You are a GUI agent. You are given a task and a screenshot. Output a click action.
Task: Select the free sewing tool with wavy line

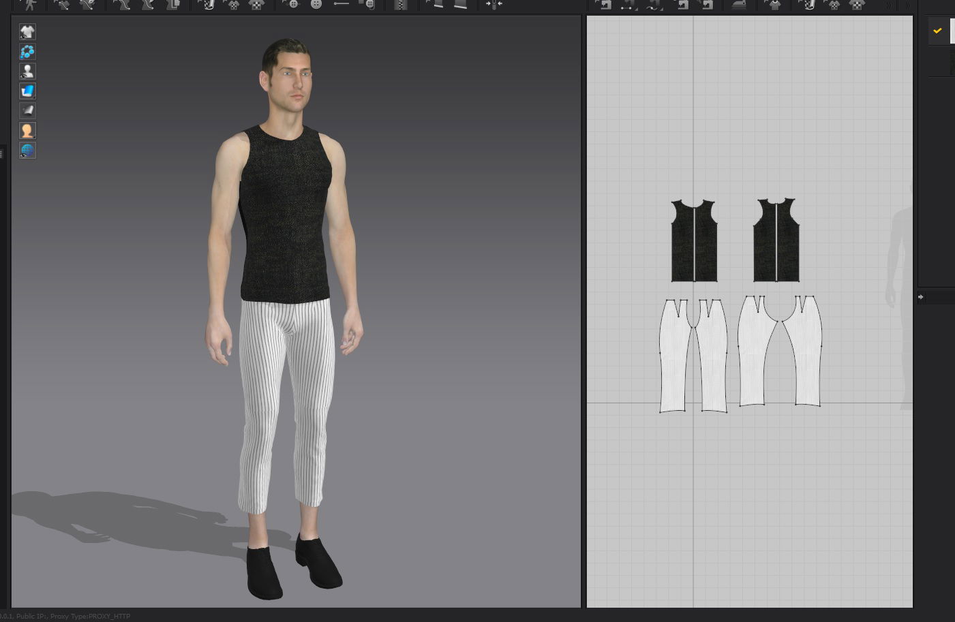tap(653, 5)
